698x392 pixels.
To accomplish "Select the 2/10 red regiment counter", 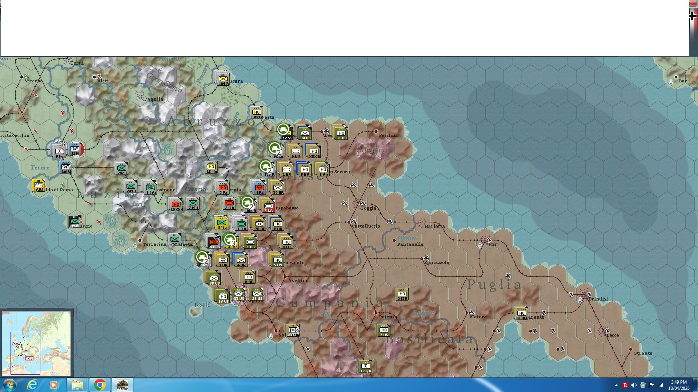I will (229, 203).
